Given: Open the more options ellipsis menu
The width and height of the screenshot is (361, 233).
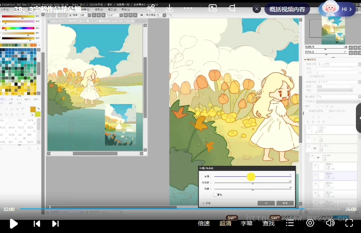Looking at the screenshot, I should pos(188,8).
